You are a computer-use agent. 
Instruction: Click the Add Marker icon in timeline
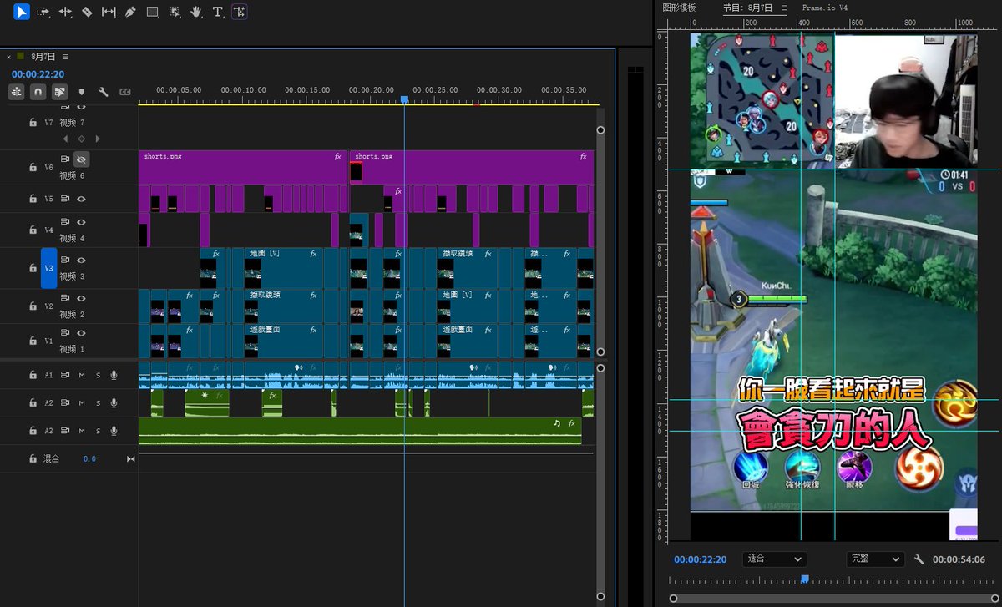pos(81,92)
